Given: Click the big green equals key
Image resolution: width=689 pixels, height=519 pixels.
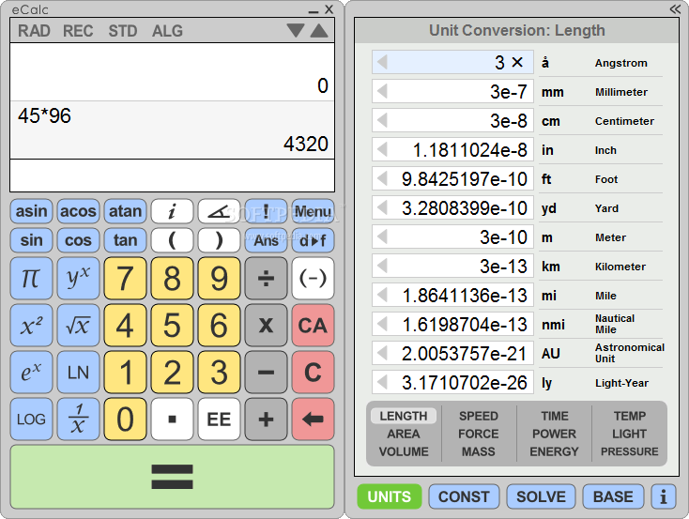Looking at the screenshot, I should [173, 478].
